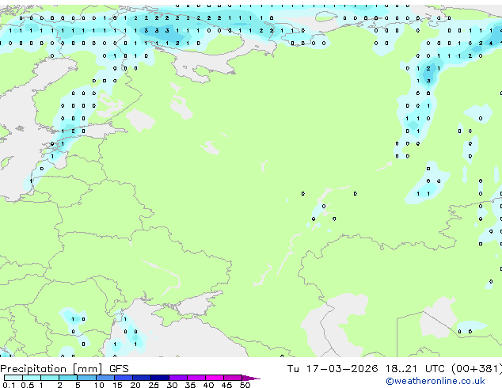This screenshot has width=502, height=388.
Task: Click the legend label '40'
Action: point(208,385)
